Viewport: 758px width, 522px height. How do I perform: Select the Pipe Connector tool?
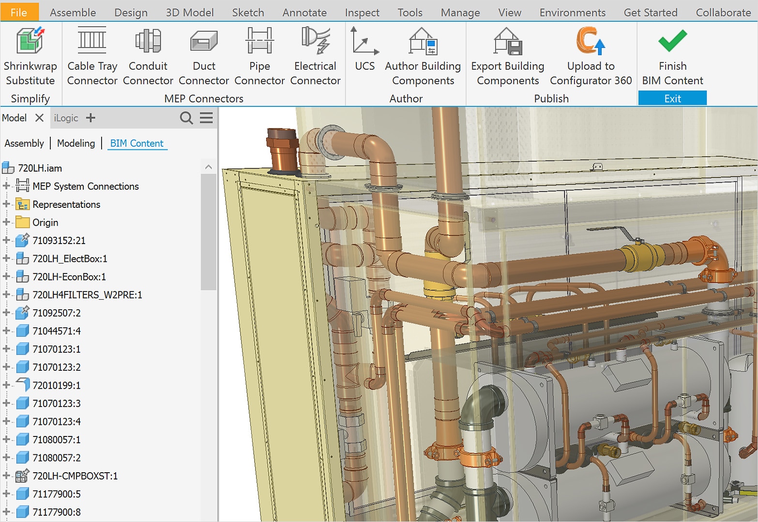pyautogui.click(x=259, y=57)
